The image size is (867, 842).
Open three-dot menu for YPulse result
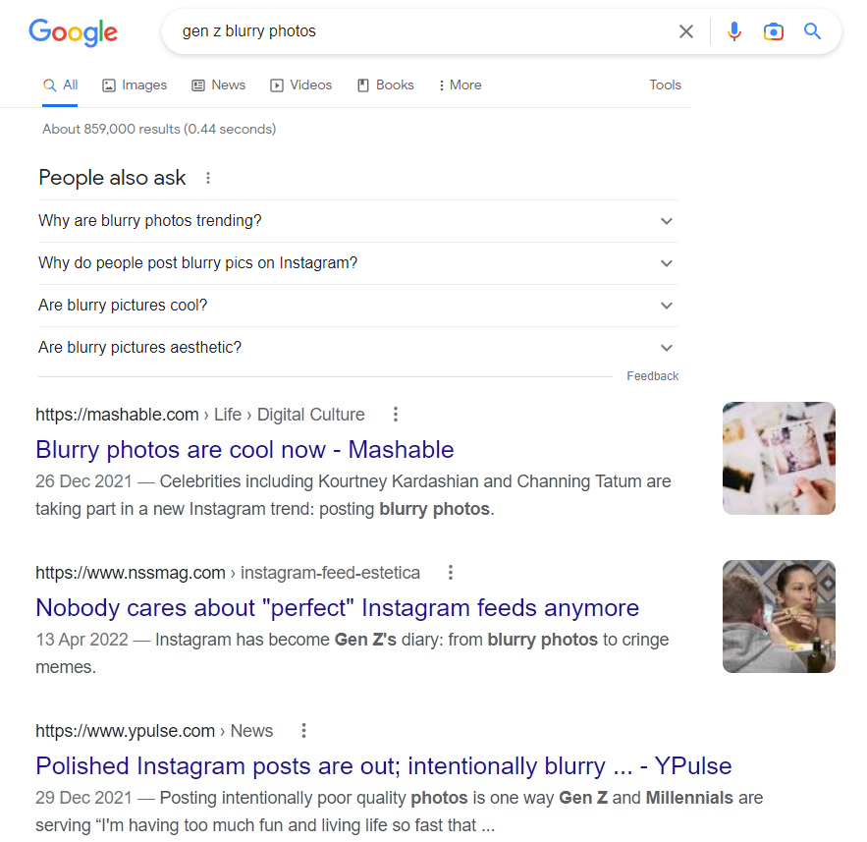304,731
